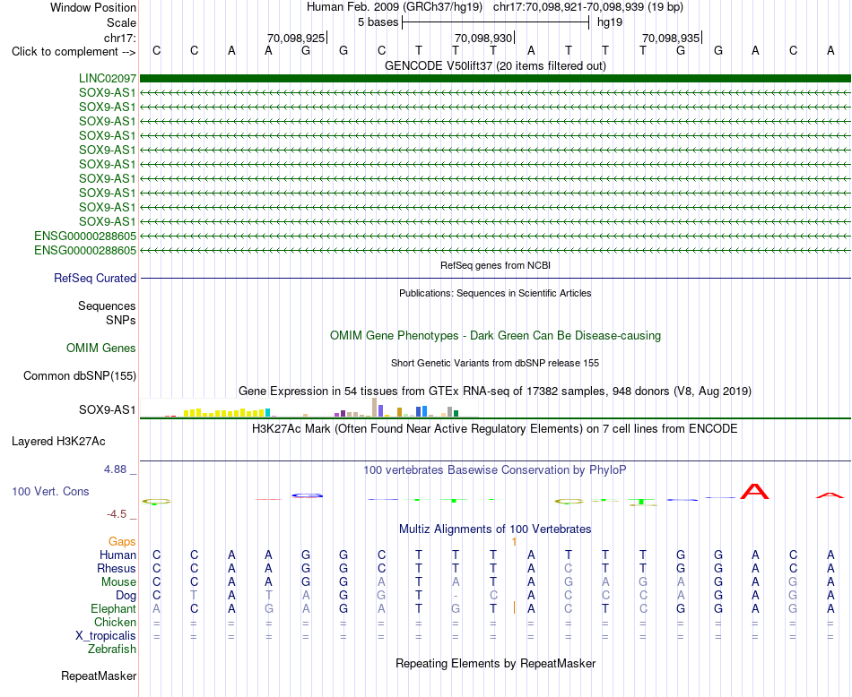Click the Layered H3K27Ac track label
Image resolution: width=852 pixels, height=697 pixels.
click(x=58, y=442)
